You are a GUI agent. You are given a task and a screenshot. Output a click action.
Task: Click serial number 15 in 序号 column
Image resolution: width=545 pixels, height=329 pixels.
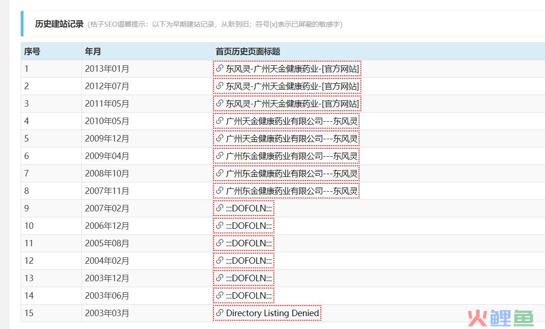pyautogui.click(x=29, y=313)
